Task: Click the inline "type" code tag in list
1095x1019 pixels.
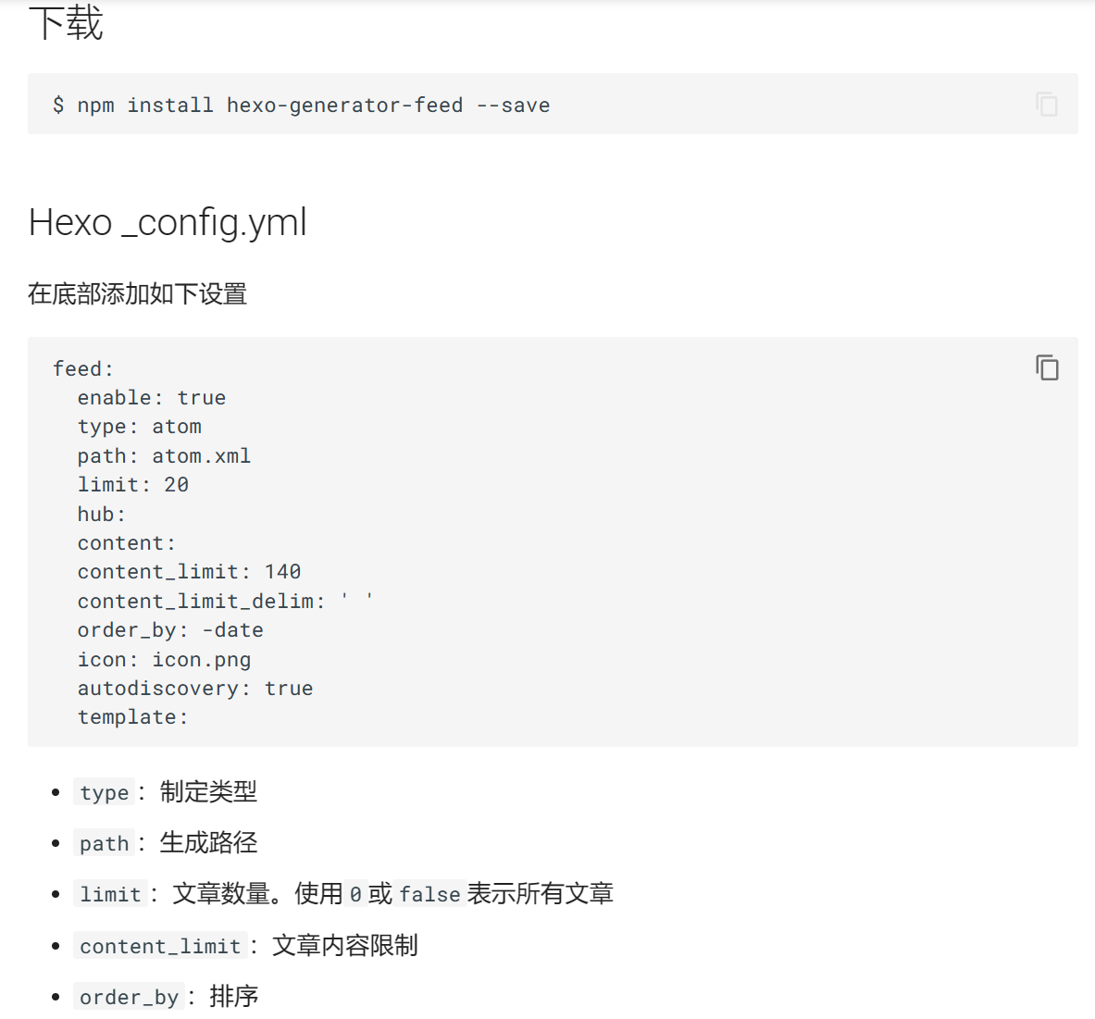Action: (105, 793)
